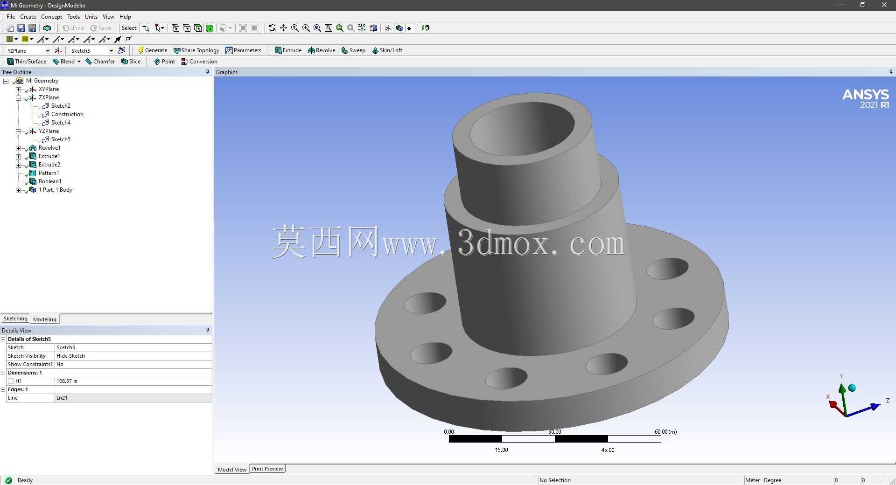The height and width of the screenshot is (485, 896).
Task: Click the Chamfer tool
Action: 100,62
